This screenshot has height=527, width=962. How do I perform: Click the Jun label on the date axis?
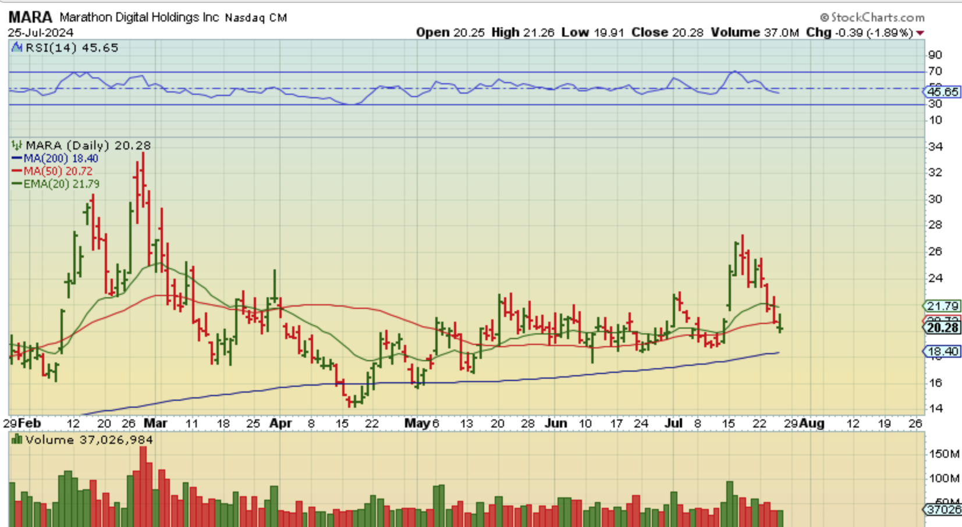pos(555,423)
